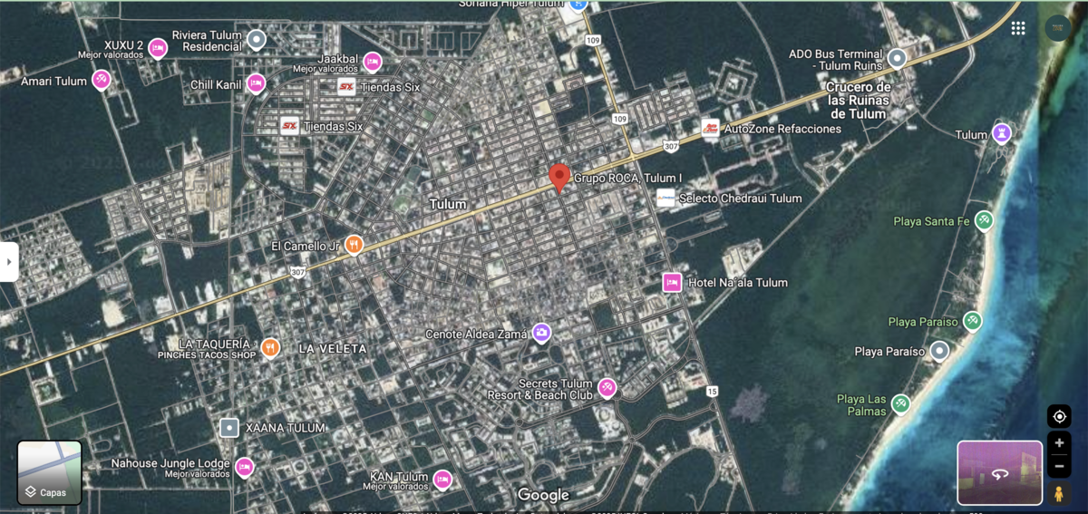1088x514 pixels.
Task: Zoom in with the plus button
Action: 1058,443
